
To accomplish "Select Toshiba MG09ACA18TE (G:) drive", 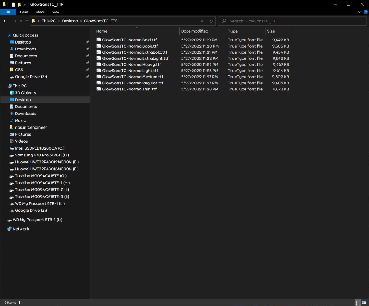I will pos(41,176).
